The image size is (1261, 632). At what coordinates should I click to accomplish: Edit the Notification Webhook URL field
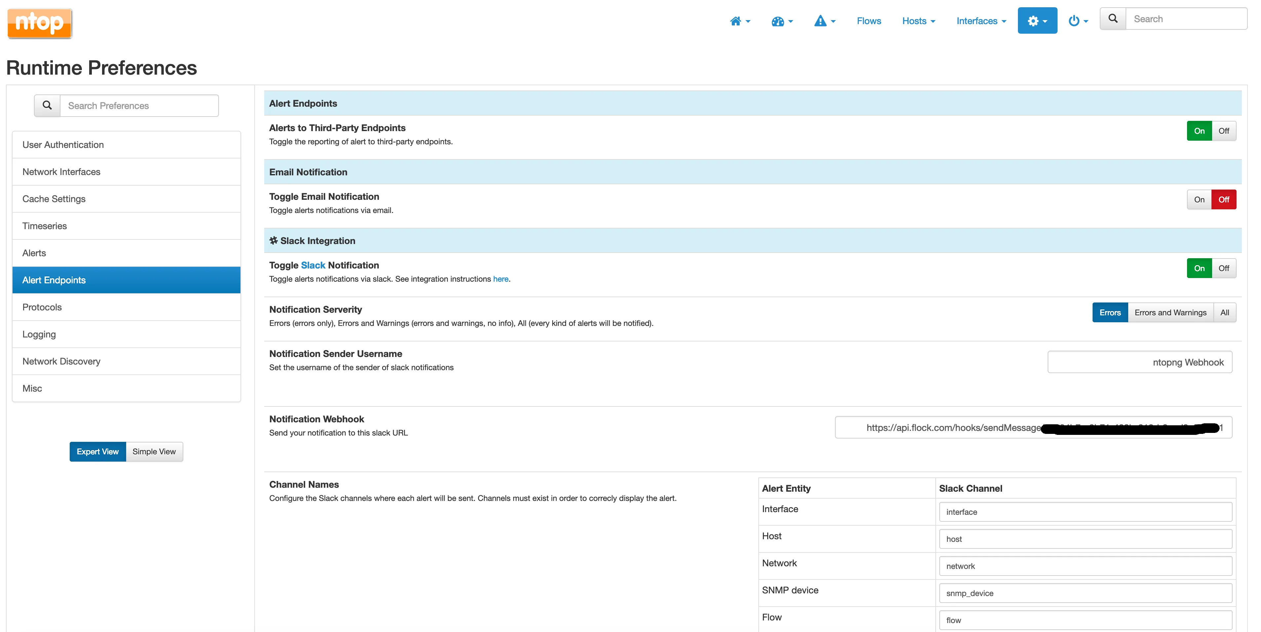(x=1033, y=427)
